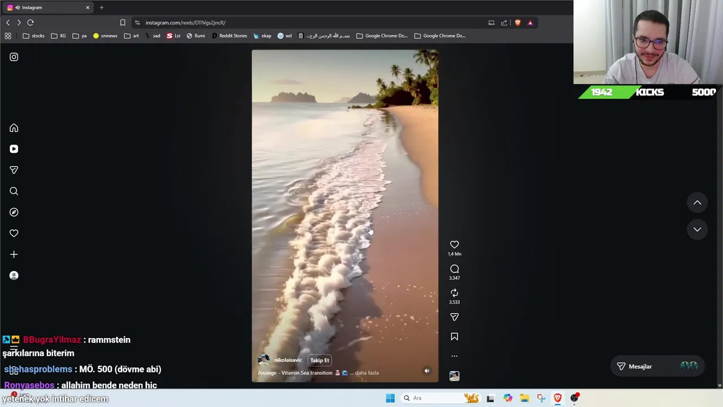
Task: Open Snipping Tool from the taskbar
Action: pyautogui.click(x=541, y=398)
